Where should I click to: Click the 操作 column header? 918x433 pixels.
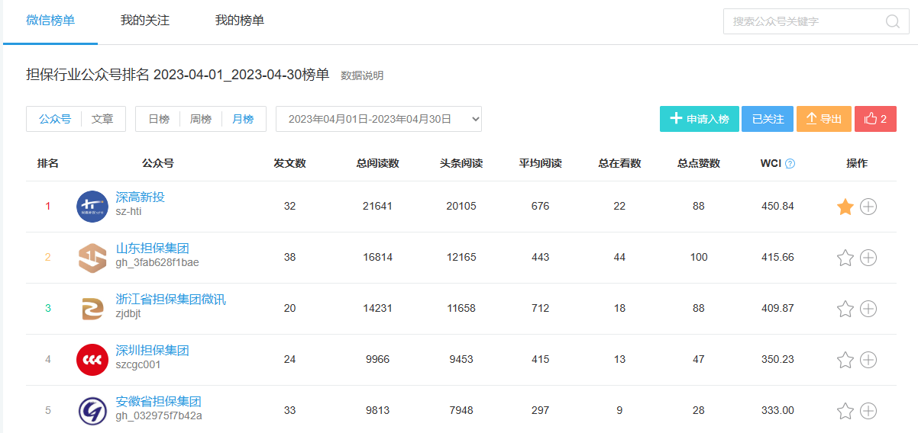[857, 163]
